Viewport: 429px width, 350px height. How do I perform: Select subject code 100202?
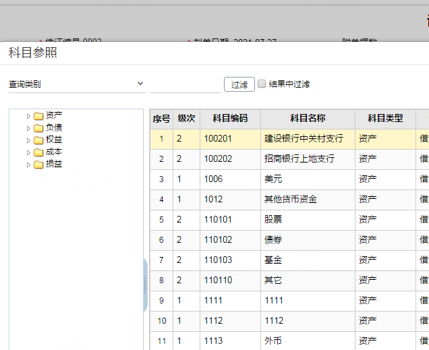click(218, 159)
